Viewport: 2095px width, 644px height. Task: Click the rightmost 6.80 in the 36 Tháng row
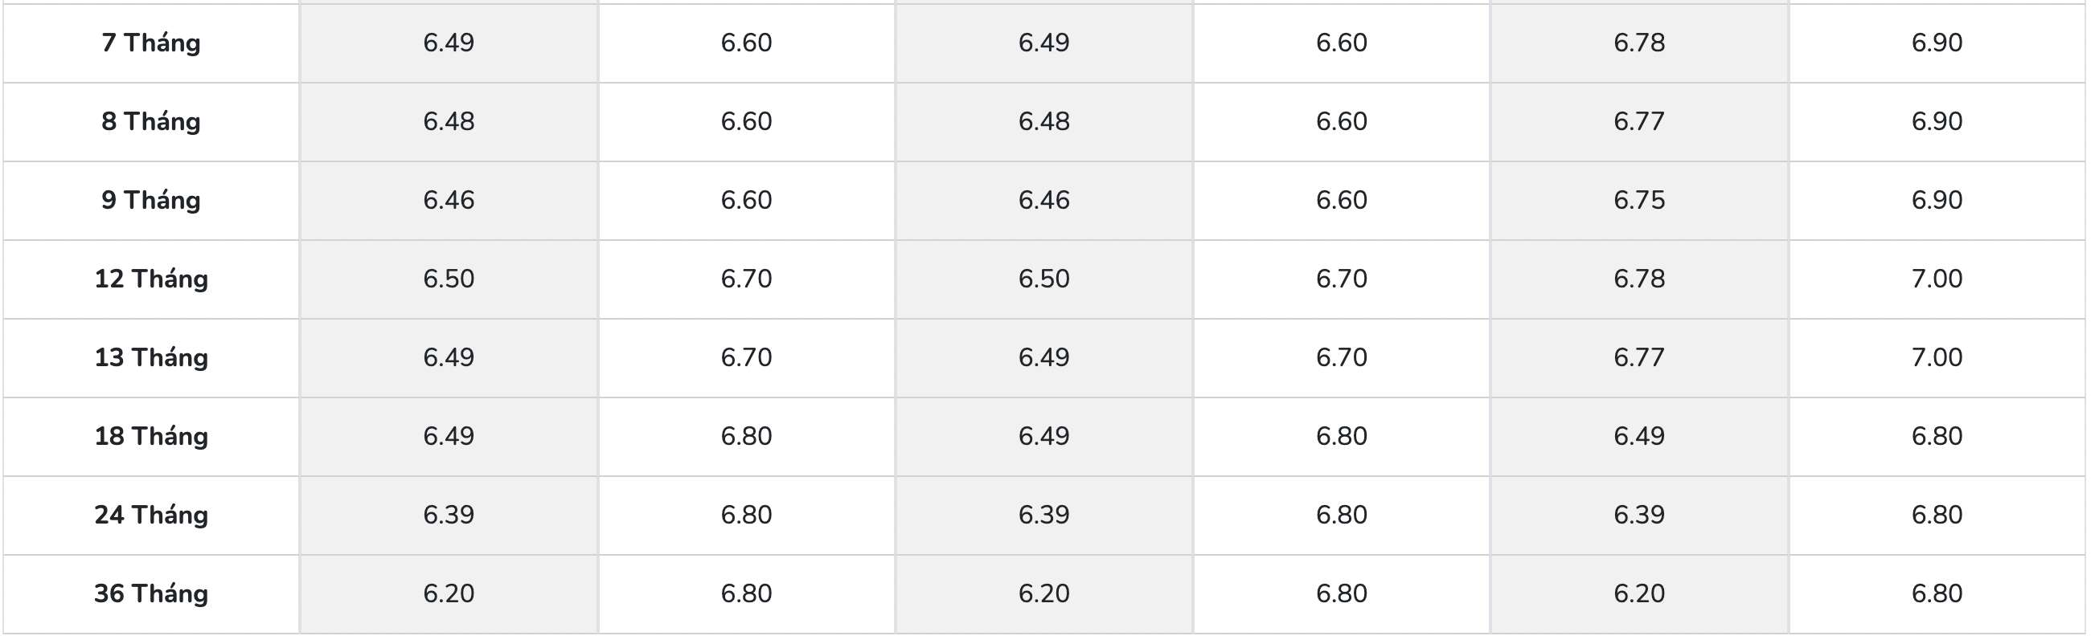[1937, 593]
